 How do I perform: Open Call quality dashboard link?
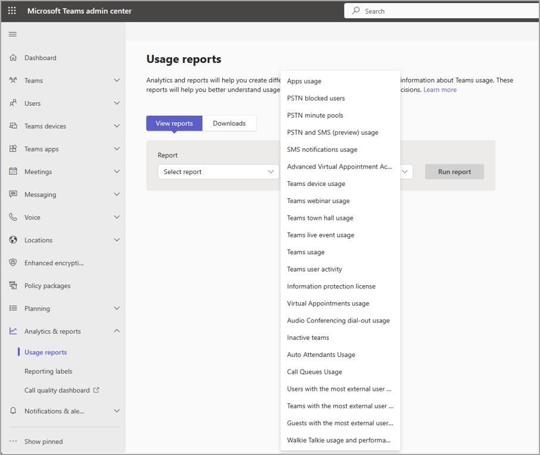pyautogui.click(x=57, y=390)
